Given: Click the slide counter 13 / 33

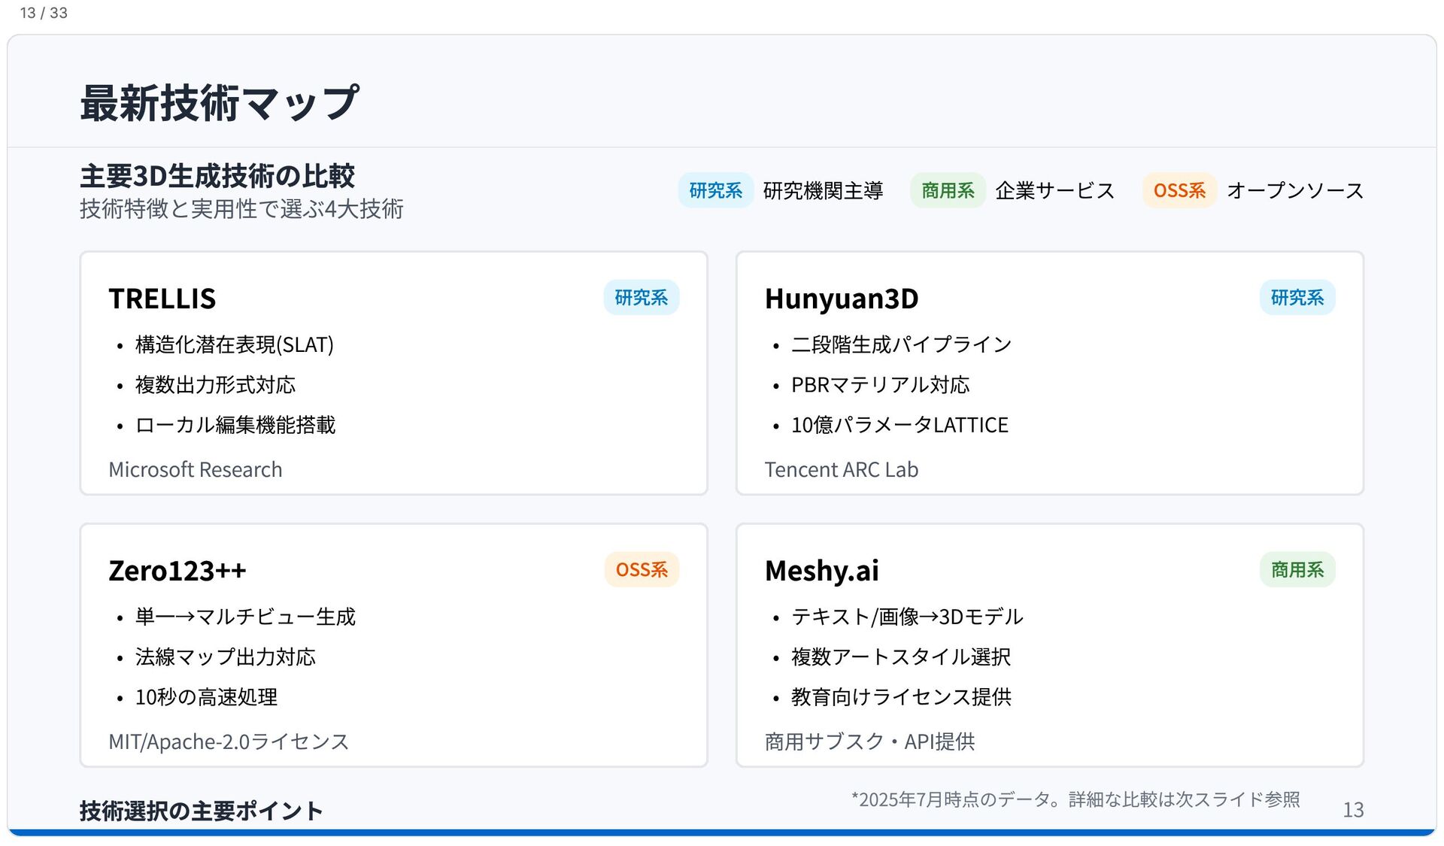Looking at the screenshot, I should pos(44,13).
